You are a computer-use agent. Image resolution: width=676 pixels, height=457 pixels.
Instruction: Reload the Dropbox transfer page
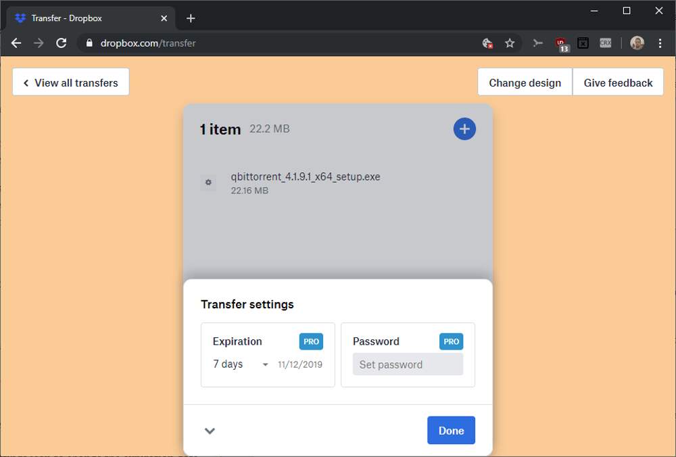click(x=62, y=43)
